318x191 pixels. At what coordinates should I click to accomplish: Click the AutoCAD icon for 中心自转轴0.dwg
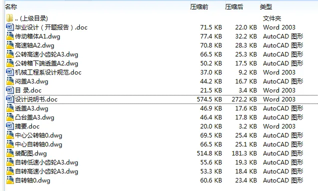click(10, 144)
